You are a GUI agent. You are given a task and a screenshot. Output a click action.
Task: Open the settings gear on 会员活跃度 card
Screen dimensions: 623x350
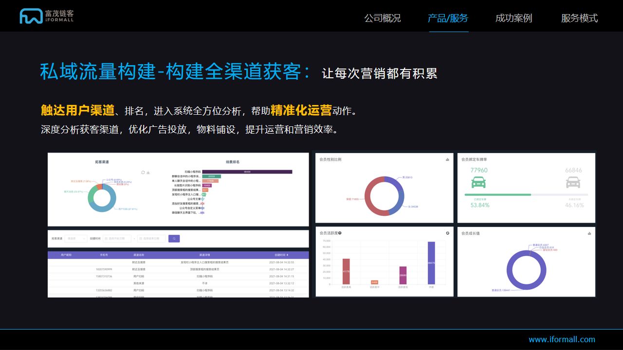(447, 233)
